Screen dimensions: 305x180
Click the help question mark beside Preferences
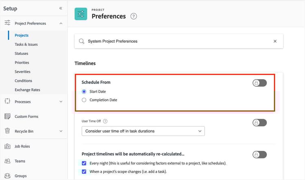pyautogui.click(x=133, y=17)
